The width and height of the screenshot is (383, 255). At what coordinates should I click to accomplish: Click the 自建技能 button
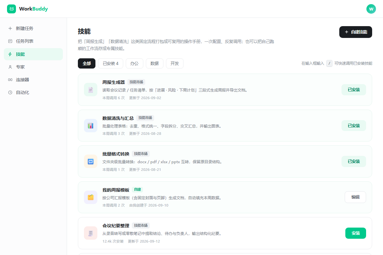click(x=356, y=32)
